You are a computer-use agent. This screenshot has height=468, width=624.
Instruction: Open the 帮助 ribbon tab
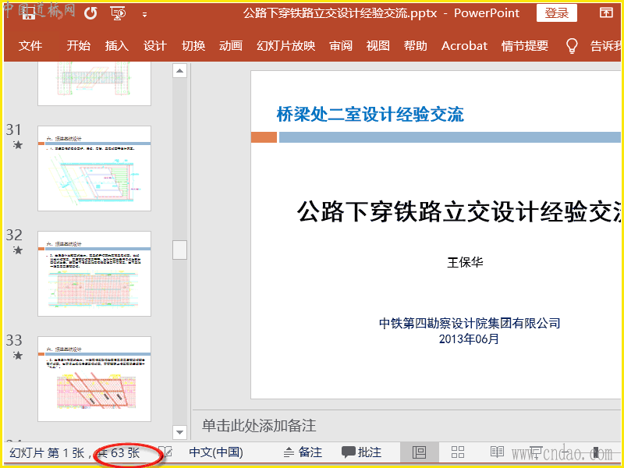click(x=415, y=46)
